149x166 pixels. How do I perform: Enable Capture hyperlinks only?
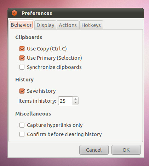coord(22,125)
